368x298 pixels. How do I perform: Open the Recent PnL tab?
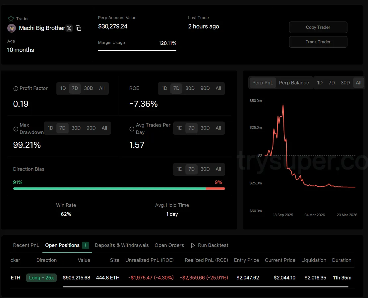26,245
